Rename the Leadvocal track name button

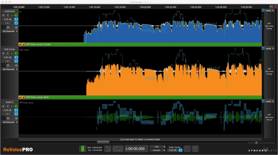(10, 11)
